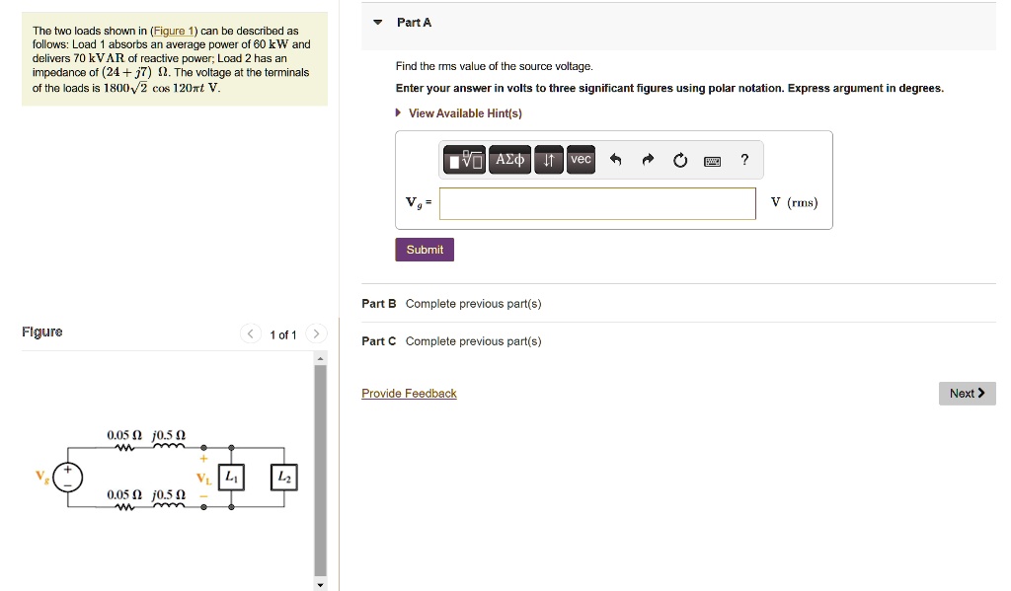The height and width of the screenshot is (591, 1011).
Task: Open the Greek symbols palette
Action: [x=510, y=160]
